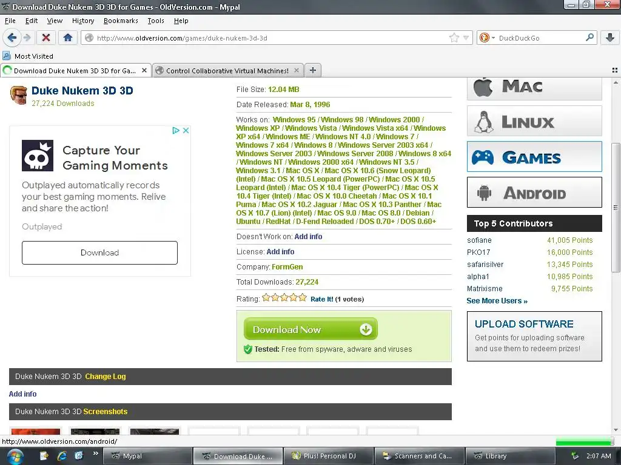This screenshot has width=621, height=465.
Task: Click the Outplayed skull logo
Action: tap(38, 156)
